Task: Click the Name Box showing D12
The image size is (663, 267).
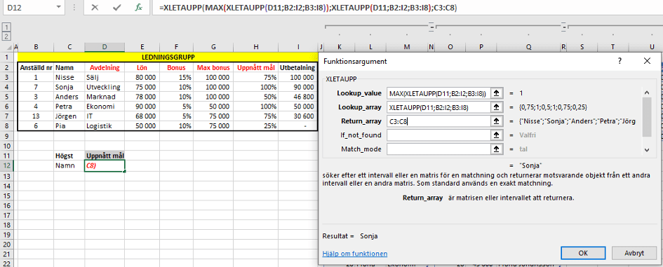Action: [27, 8]
